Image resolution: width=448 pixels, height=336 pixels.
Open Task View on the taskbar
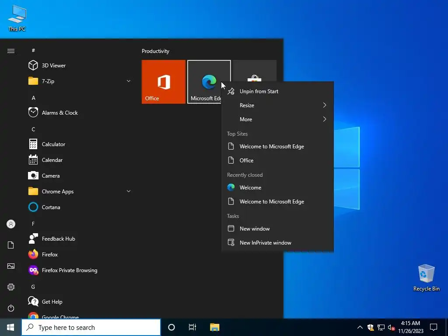click(192, 327)
